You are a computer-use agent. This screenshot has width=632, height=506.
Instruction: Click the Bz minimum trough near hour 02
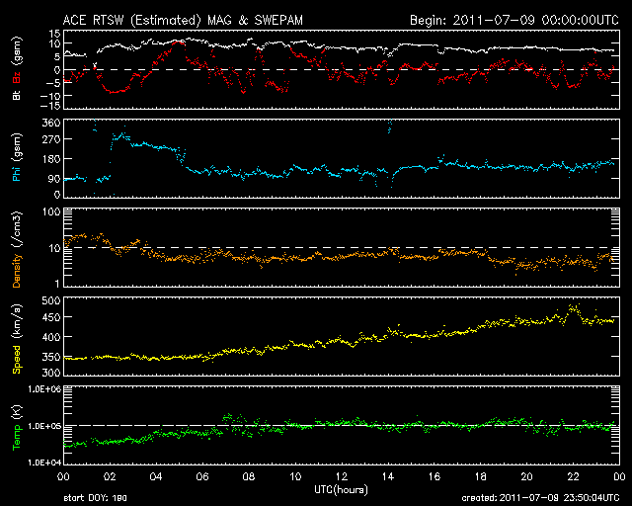(x=115, y=92)
